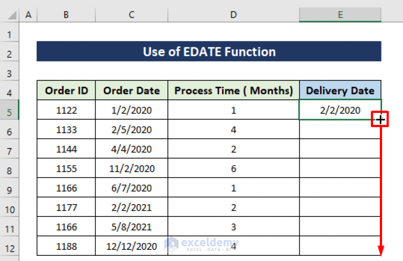
Task: Select the order date 2/2/2021 cell
Action: click(131, 207)
